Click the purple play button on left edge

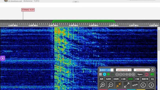pos(2,58)
